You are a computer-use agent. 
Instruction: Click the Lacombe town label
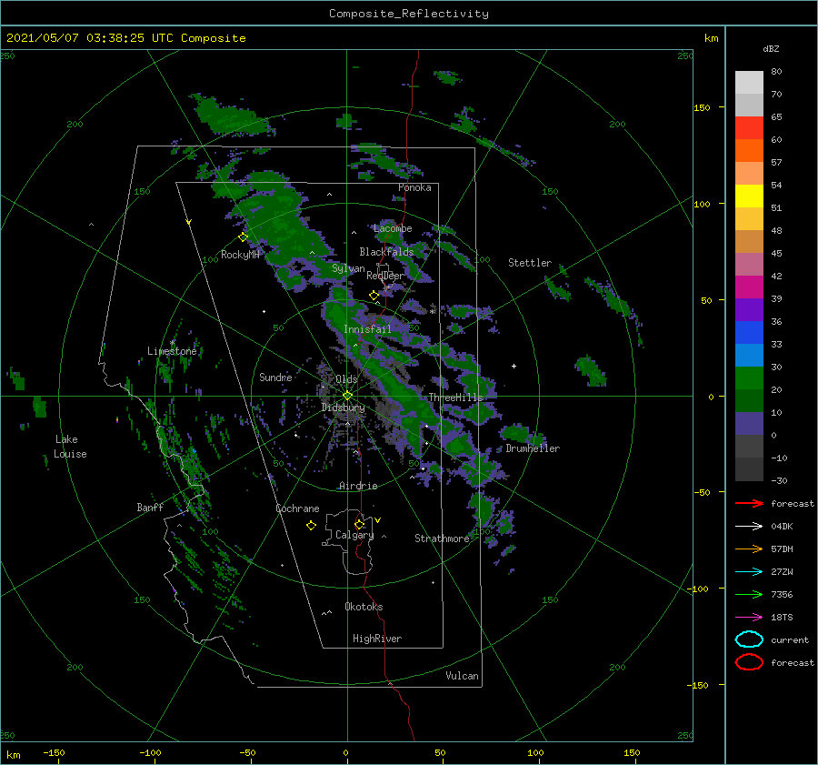click(393, 228)
